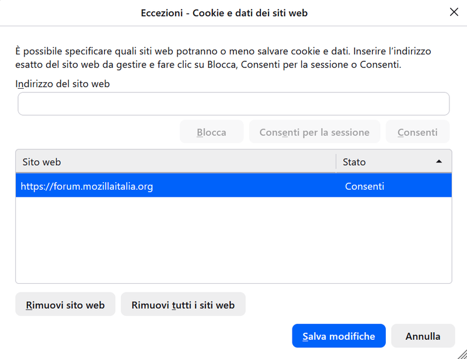467x359 pixels.
Task: Click the resize grip in the dialog corner
Action: pyautogui.click(x=462, y=354)
